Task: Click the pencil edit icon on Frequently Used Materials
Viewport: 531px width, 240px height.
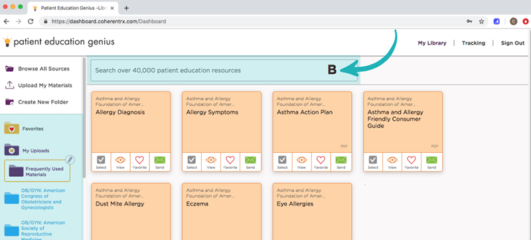Action: point(70,160)
